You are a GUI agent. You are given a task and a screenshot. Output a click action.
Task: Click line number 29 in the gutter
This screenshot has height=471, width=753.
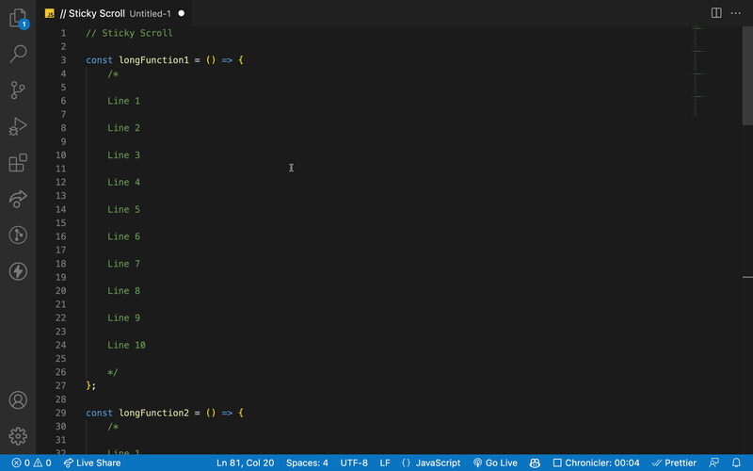[61, 413]
